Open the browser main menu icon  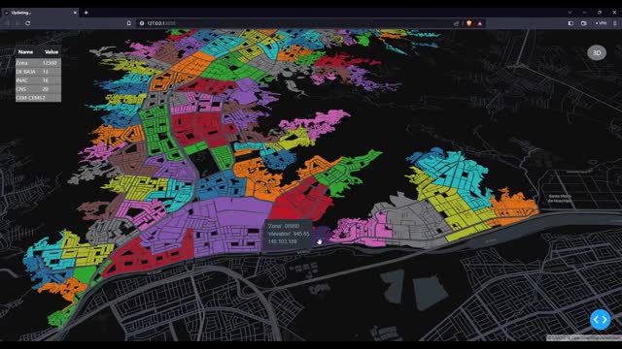coord(615,23)
